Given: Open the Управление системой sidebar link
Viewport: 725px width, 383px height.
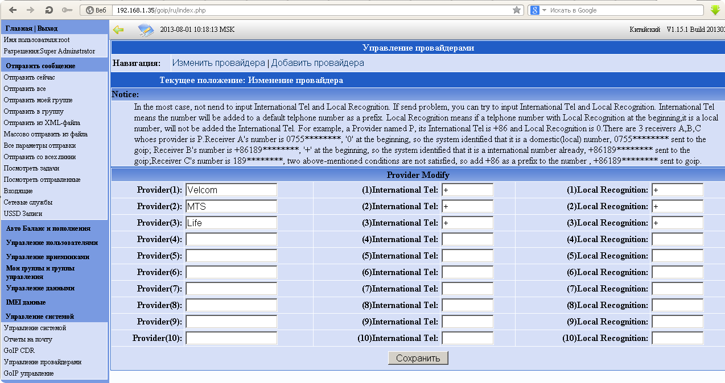Looking at the screenshot, I should click(35, 328).
